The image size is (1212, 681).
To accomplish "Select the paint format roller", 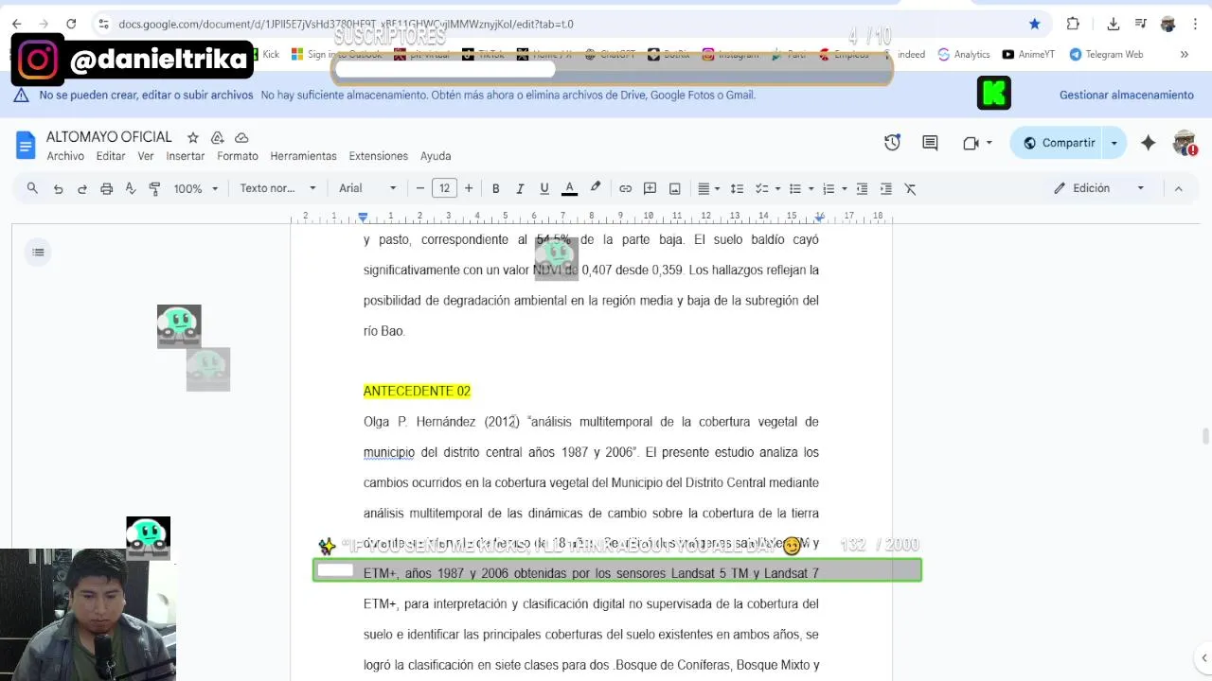I will [154, 188].
